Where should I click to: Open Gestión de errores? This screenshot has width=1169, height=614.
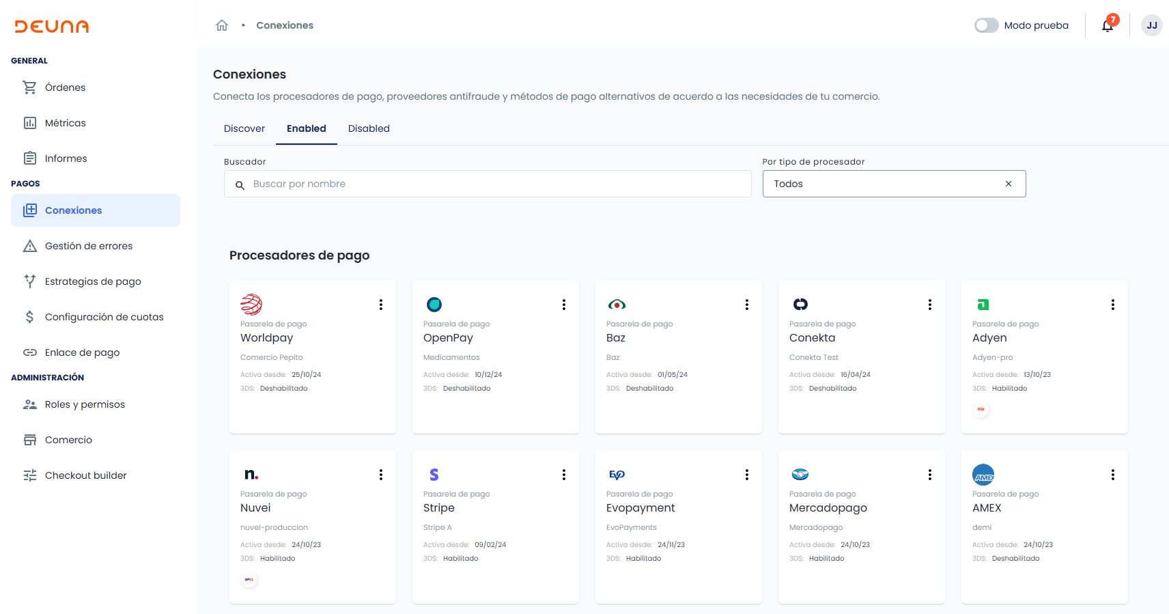click(96, 246)
